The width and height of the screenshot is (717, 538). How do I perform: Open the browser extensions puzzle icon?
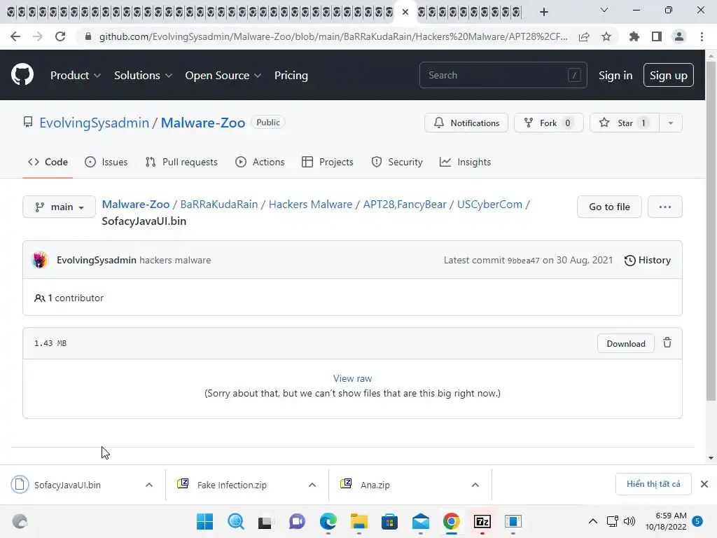click(634, 36)
